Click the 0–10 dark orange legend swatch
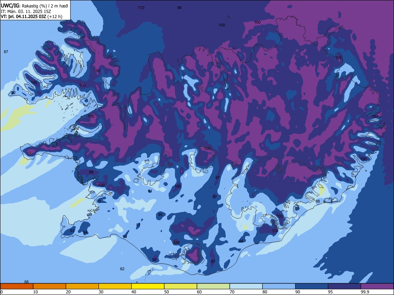Screen dimensions: 394x295 click(x=17, y=286)
